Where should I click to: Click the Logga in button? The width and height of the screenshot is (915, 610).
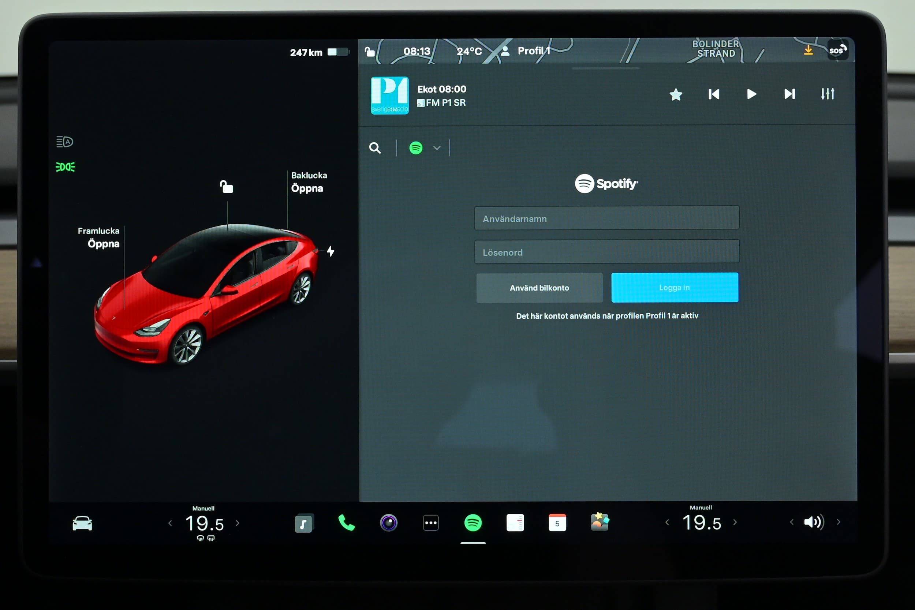click(674, 288)
